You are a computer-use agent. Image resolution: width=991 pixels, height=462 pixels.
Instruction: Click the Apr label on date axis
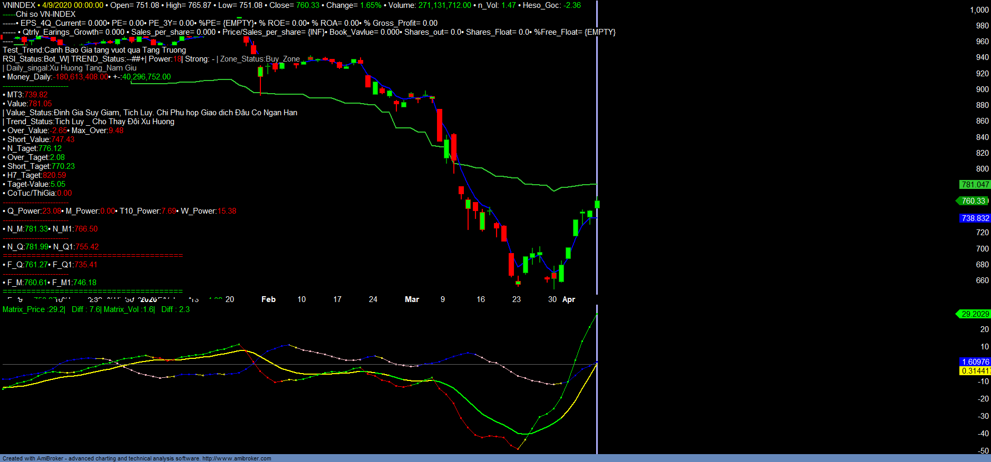click(569, 299)
